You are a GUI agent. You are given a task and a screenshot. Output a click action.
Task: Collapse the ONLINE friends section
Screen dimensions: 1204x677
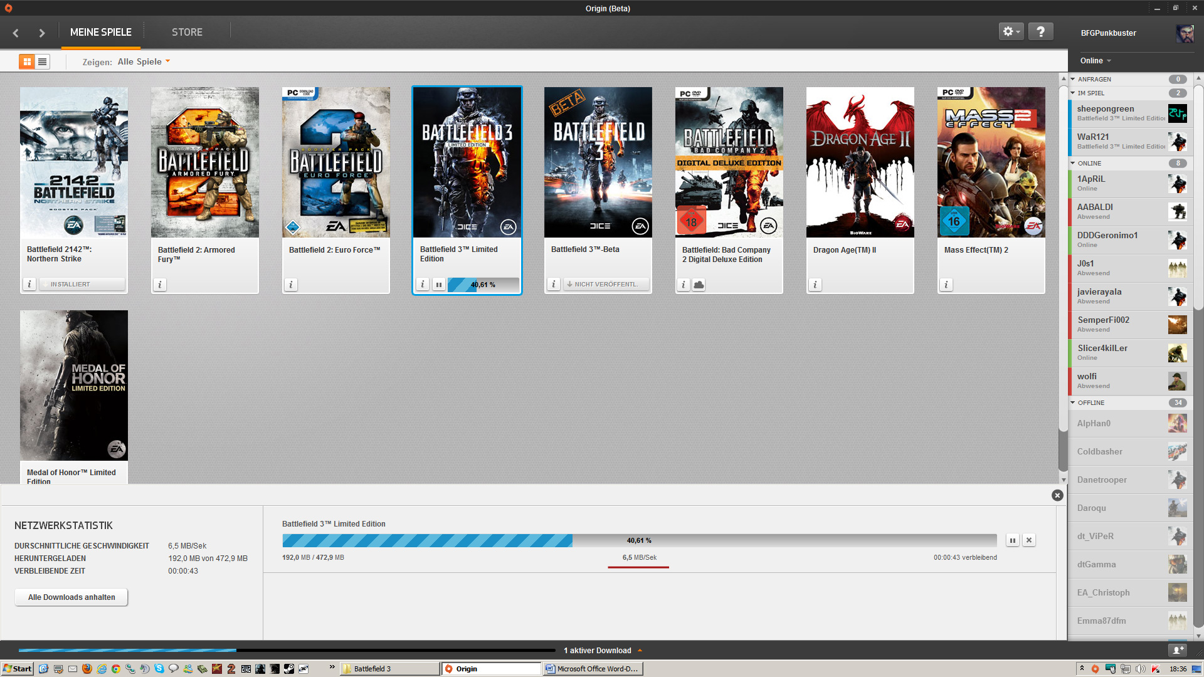(x=1074, y=163)
